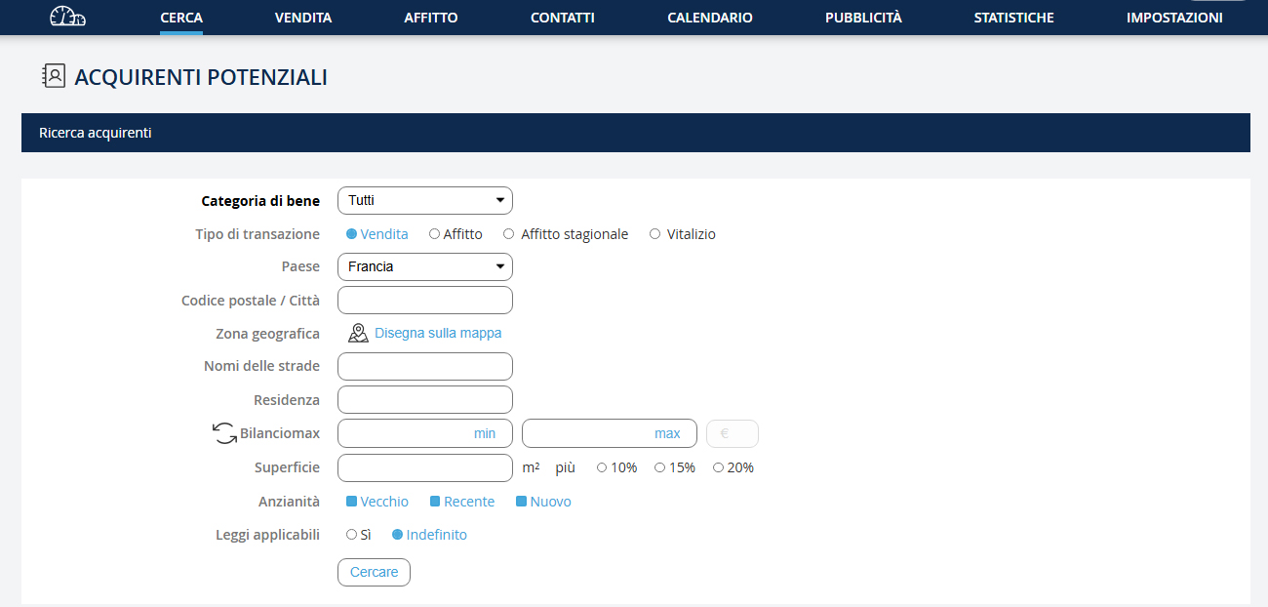Click the Disegna sulla mappa link

coord(438,334)
